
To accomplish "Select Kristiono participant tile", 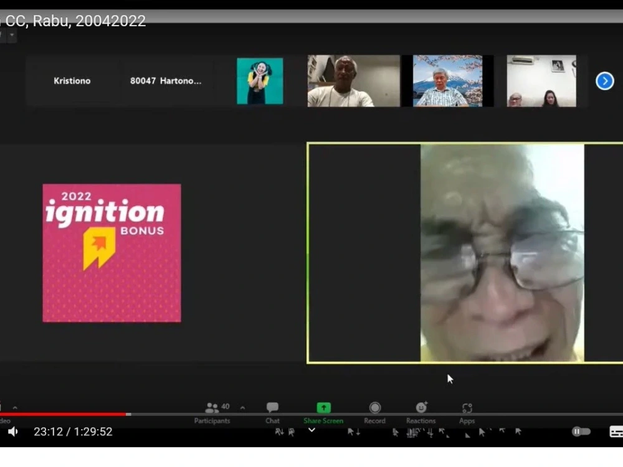I will pos(72,81).
